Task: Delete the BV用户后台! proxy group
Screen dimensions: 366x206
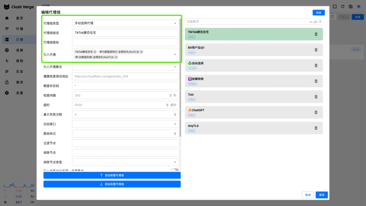Action: [316, 50]
